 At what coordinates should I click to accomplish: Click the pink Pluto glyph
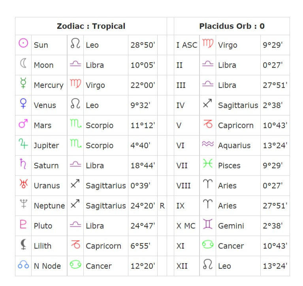(23, 224)
